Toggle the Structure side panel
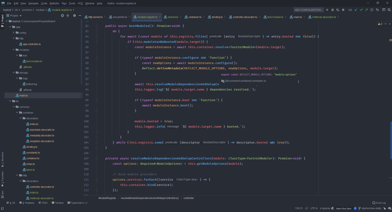Viewport: 392px width, 212px height. [2, 158]
